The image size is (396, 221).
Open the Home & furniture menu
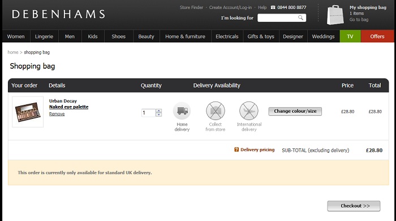185,37
